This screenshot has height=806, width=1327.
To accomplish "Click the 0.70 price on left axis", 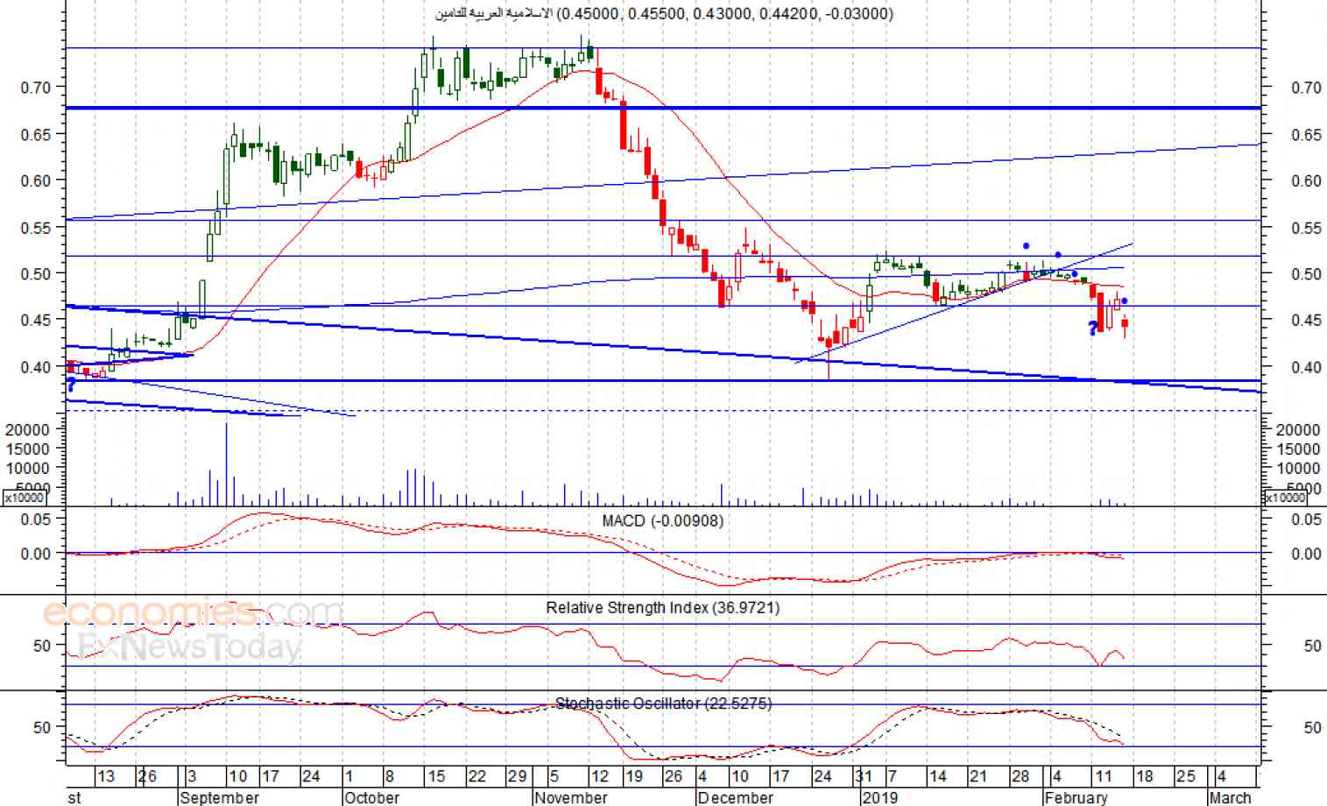I will click(36, 87).
